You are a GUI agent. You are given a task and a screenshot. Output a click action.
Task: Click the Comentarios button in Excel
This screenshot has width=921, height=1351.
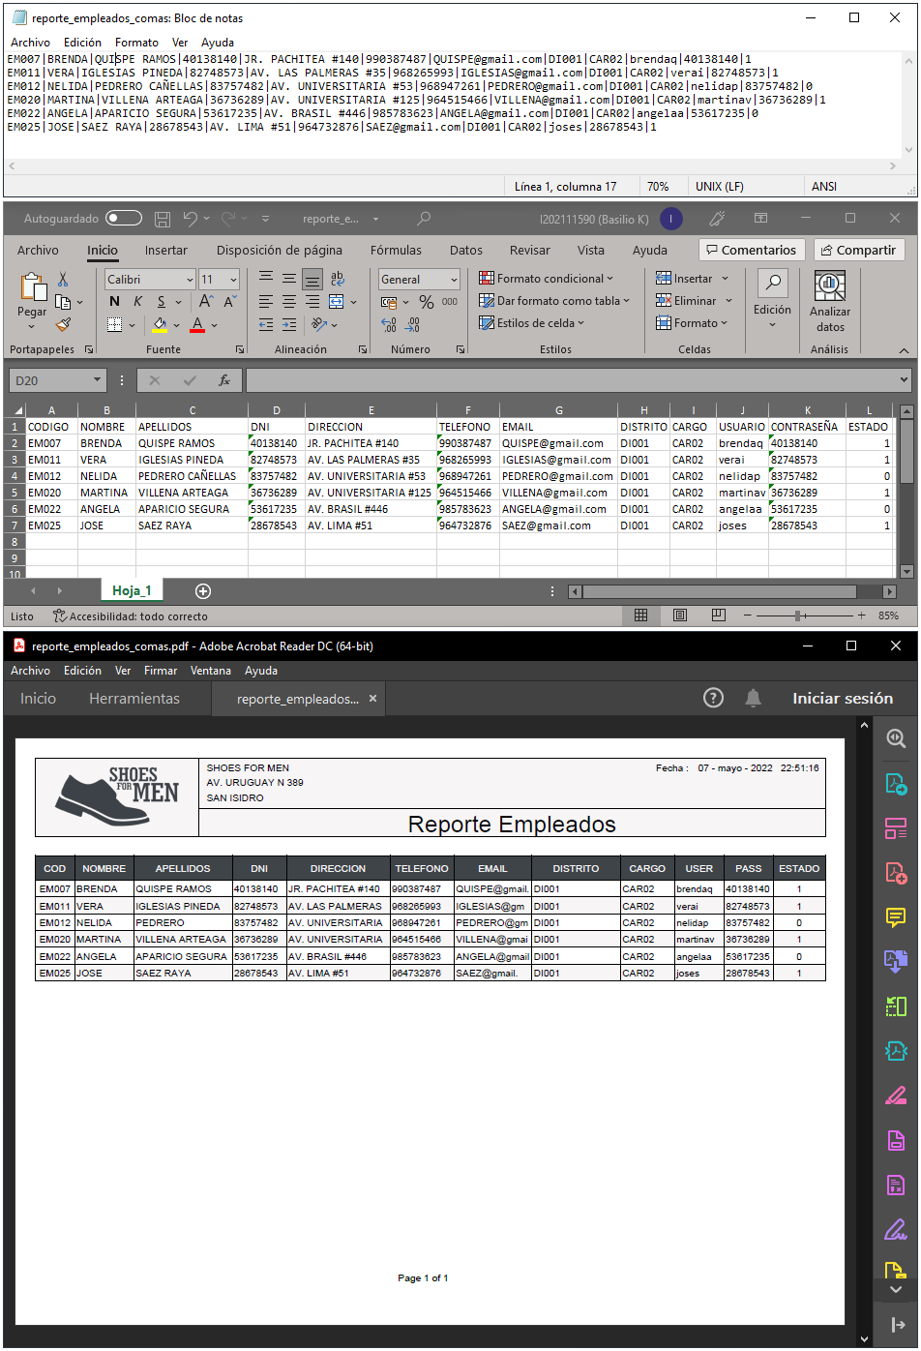coord(750,250)
